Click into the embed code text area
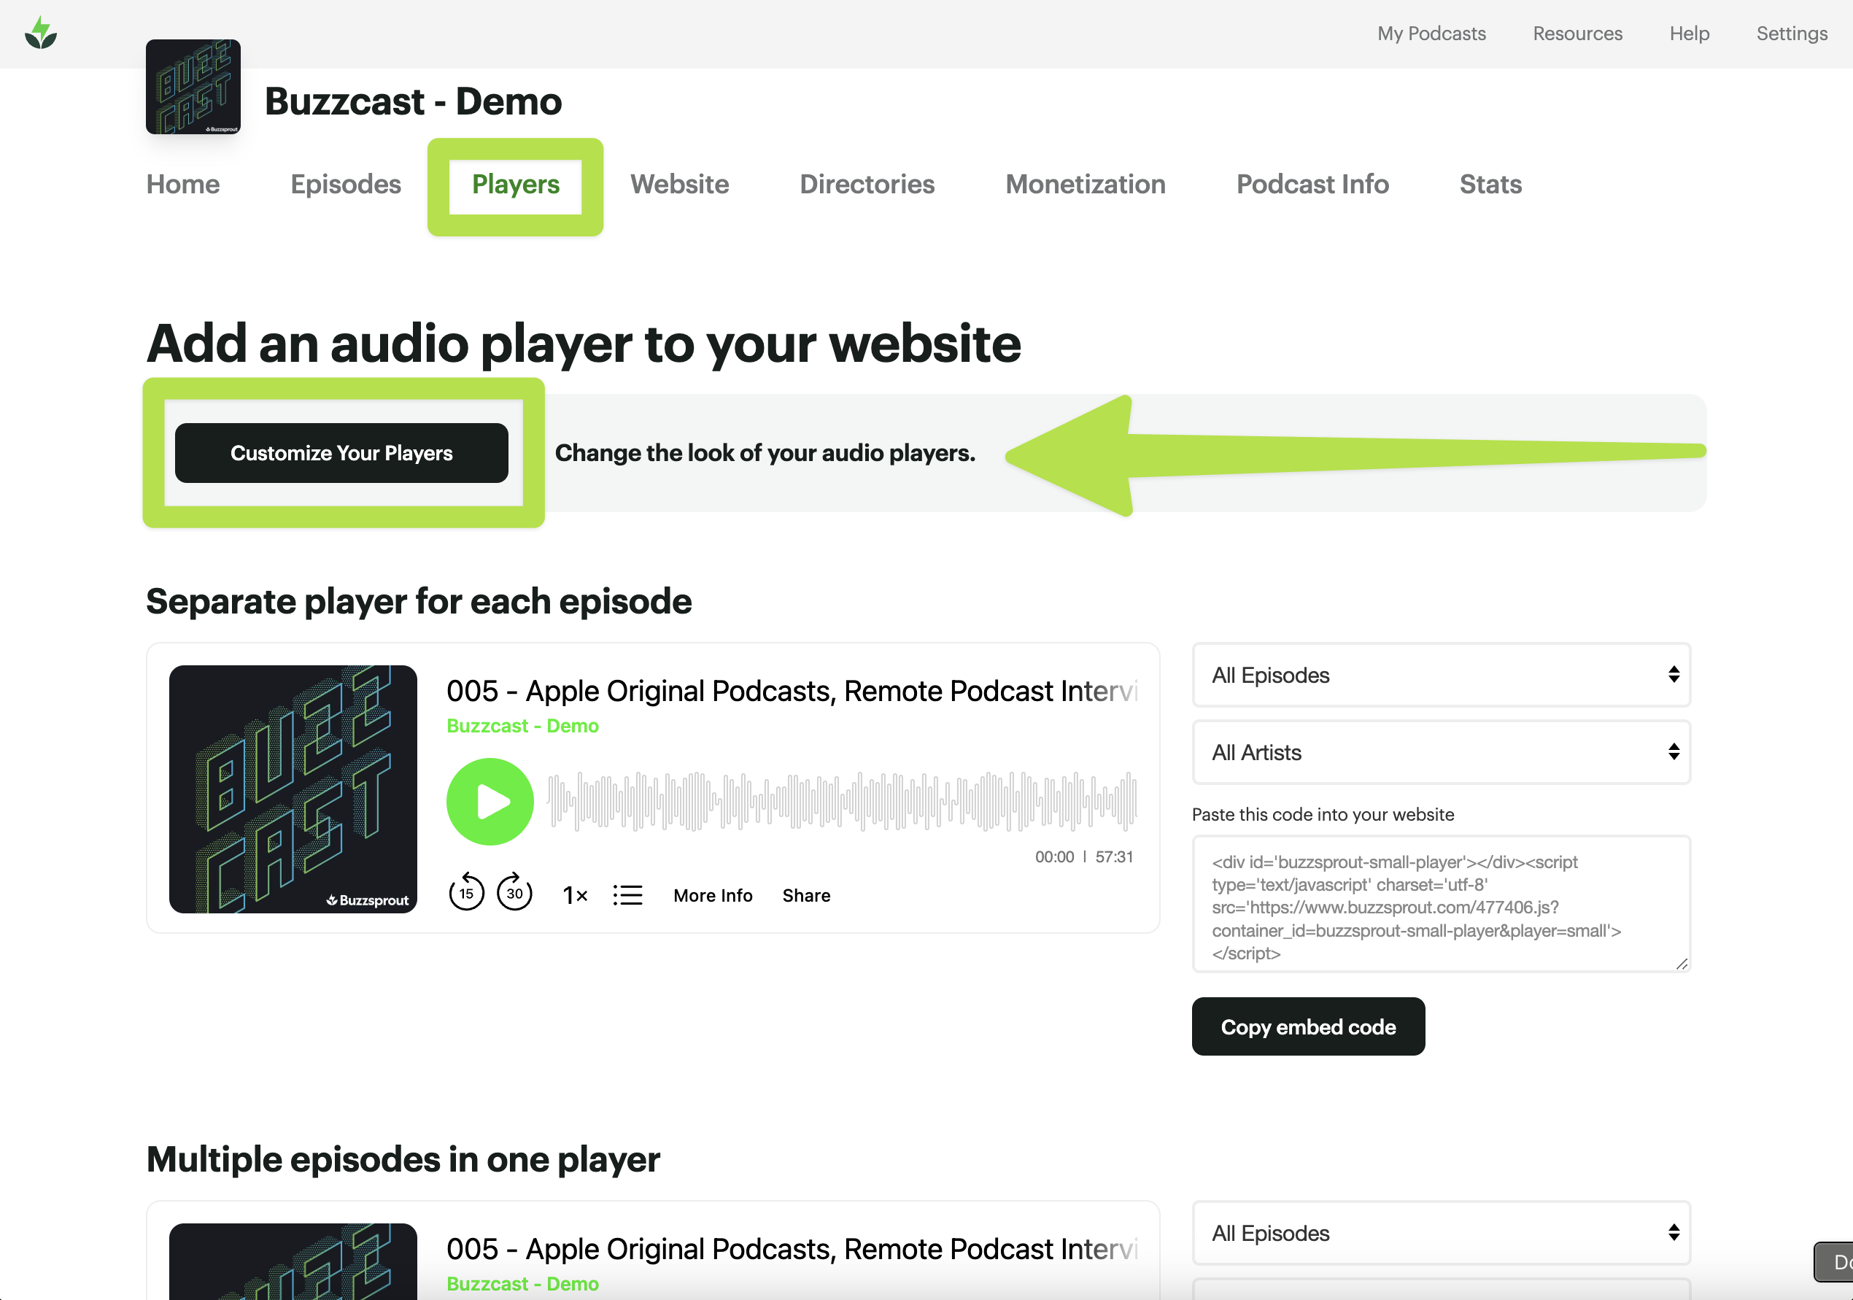The height and width of the screenshot is (1300, 1853). (1441, 904)
